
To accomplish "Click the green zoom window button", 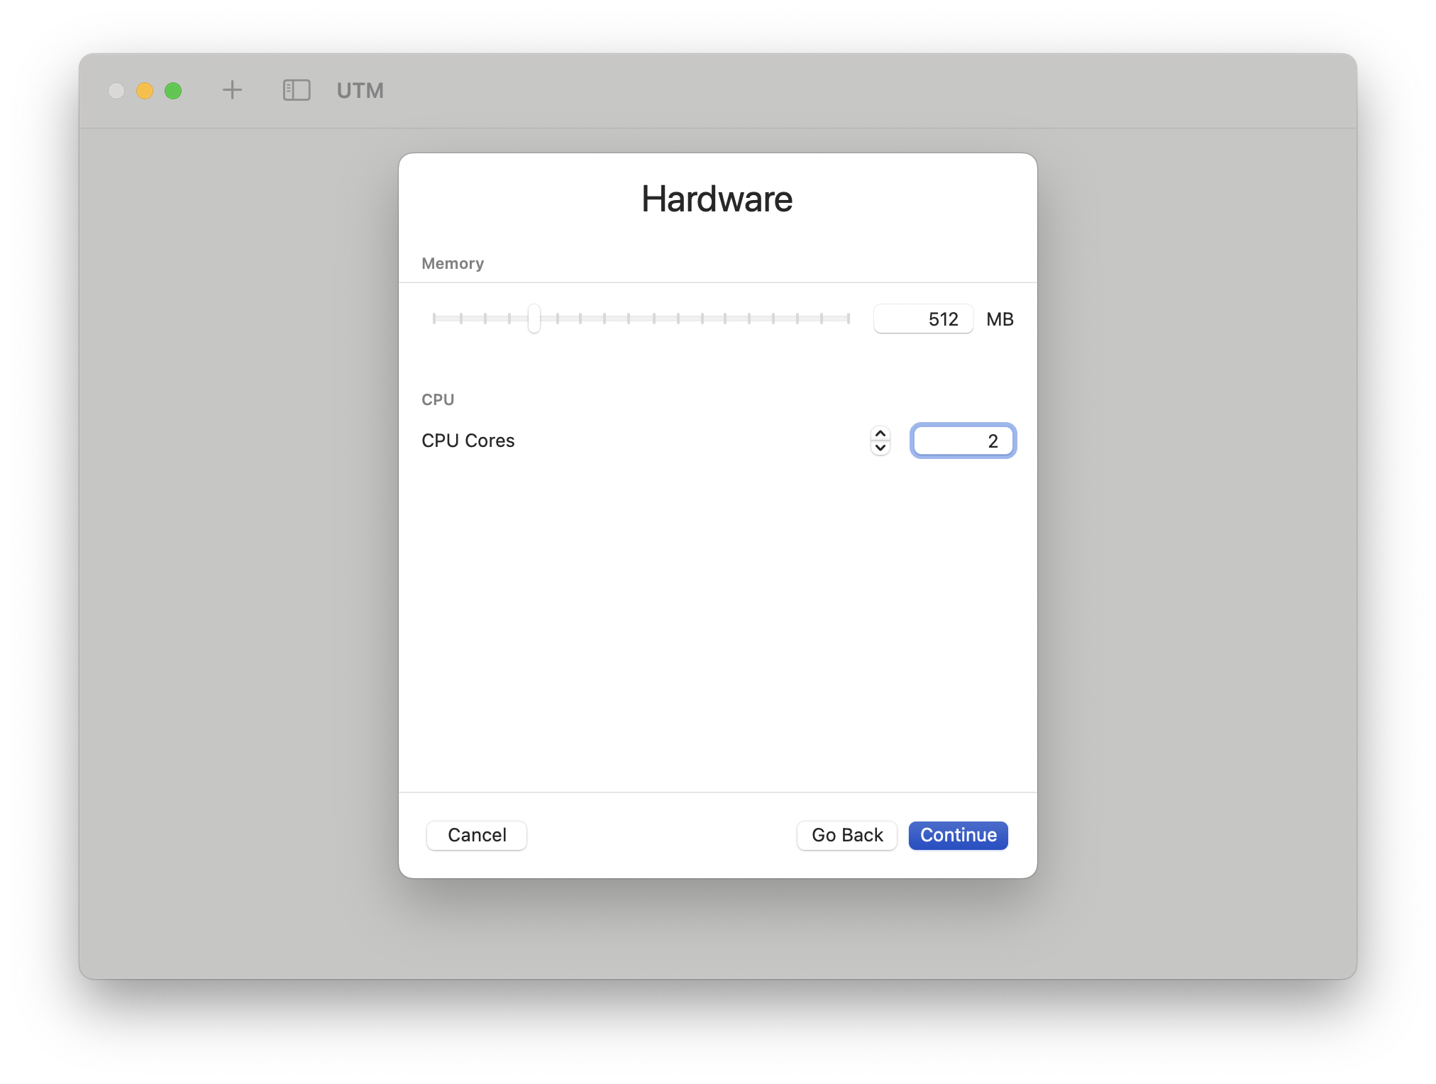I will pos(173,91).
